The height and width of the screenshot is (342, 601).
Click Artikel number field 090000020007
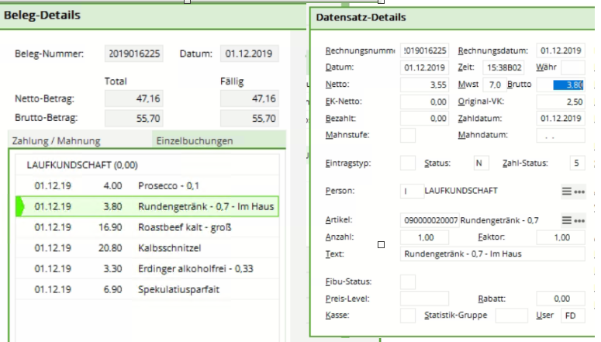pyautogui.click(x=430, y=220)
